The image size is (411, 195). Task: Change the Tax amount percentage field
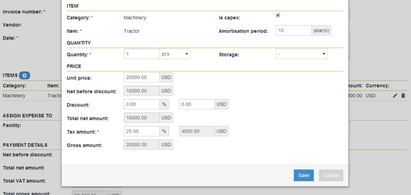coord(142,131)
